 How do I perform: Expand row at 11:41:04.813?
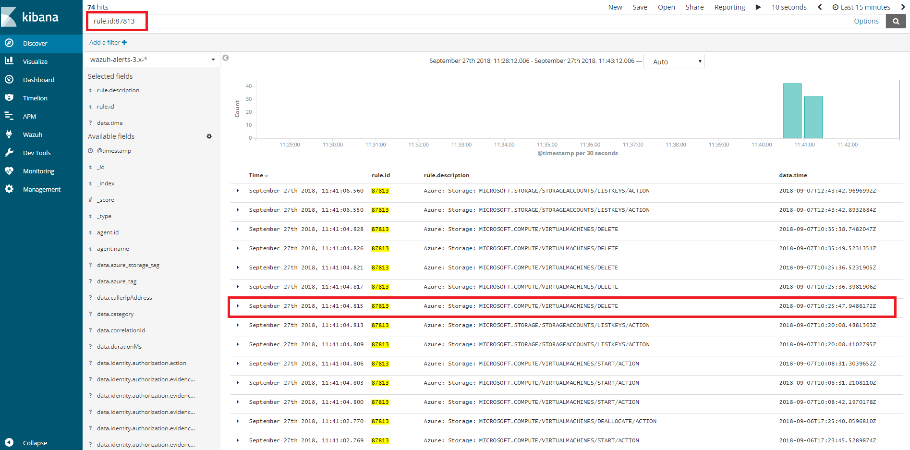(238, 325)
